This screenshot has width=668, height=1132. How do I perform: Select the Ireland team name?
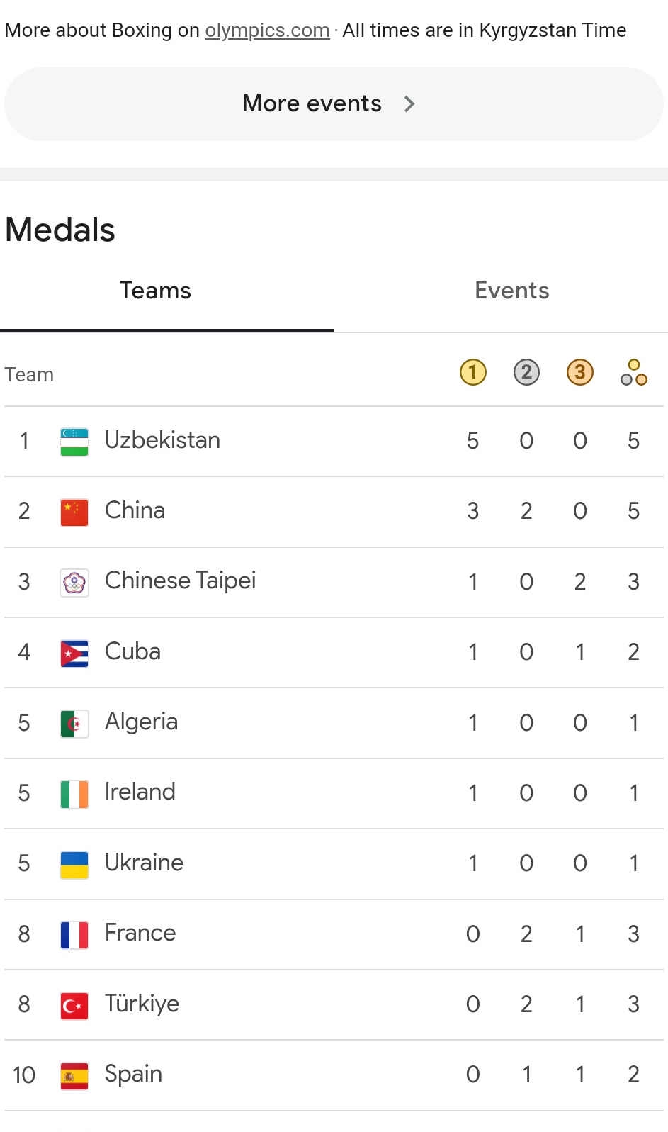click(140, 792)
